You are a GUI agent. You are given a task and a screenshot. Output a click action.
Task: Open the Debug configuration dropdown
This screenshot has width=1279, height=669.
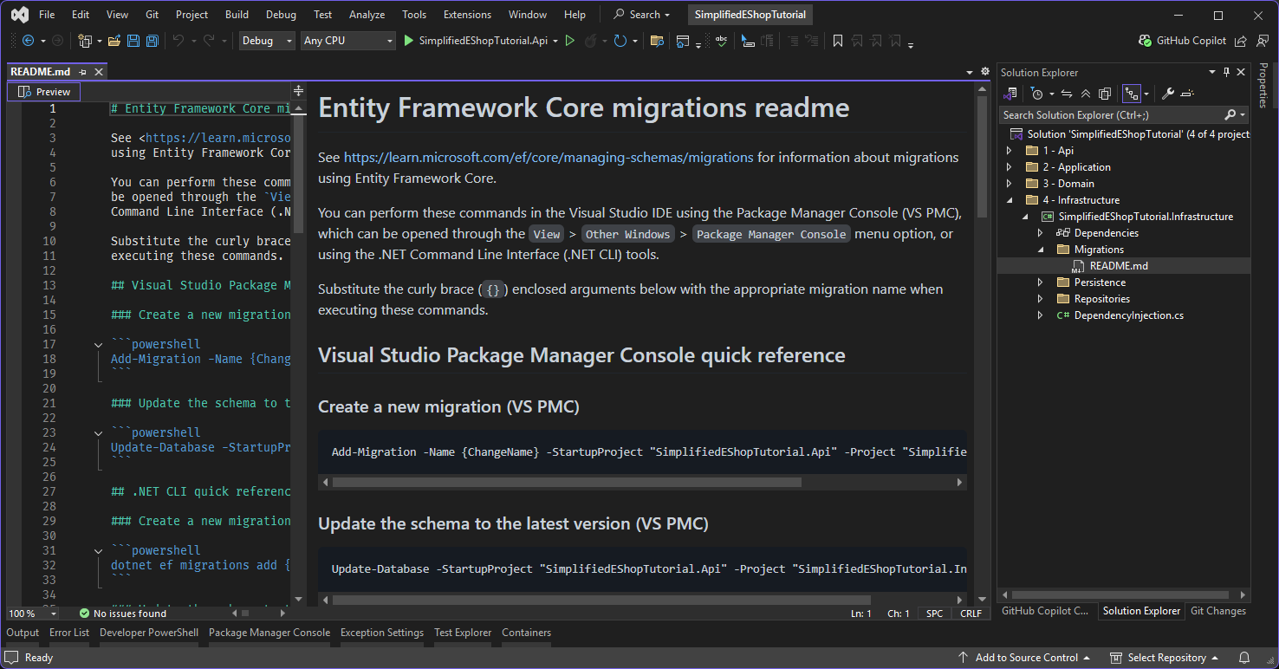click(267, 41)
